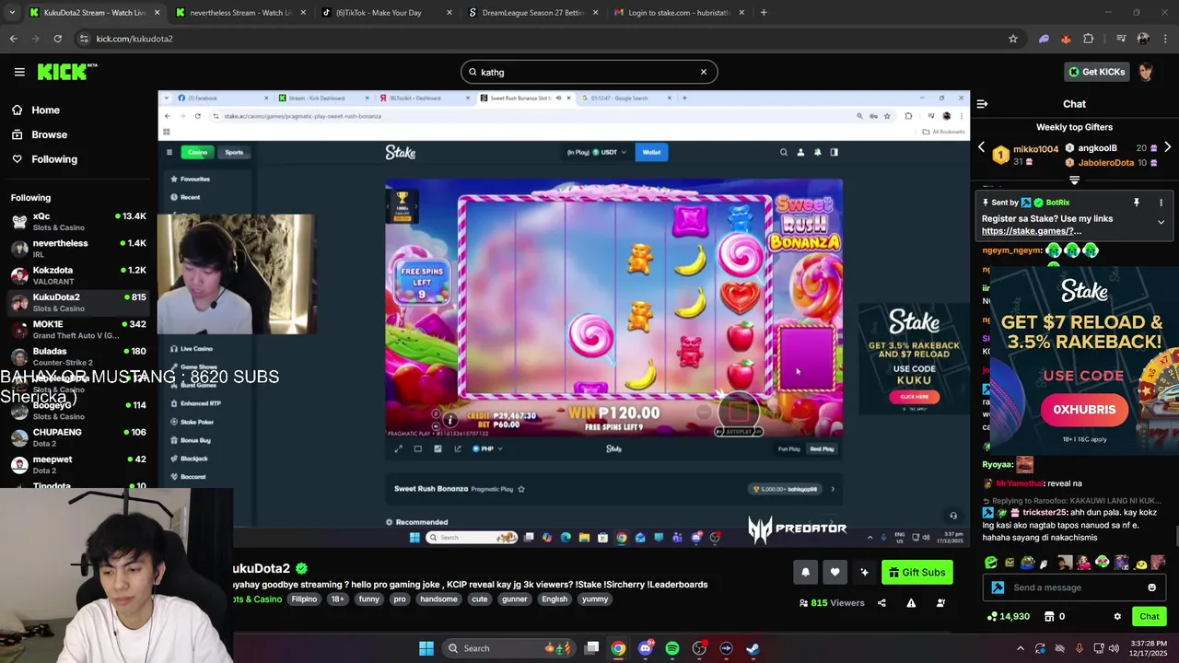Image resolution: width=1179 pixels, height=663 pixels.
Task: Open meepwet channel in Following list
Action: coord(78,464)
